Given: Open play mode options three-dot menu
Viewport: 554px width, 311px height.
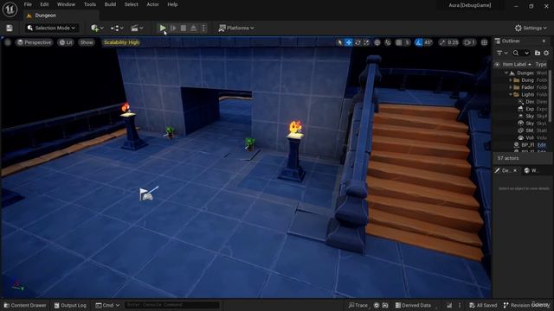Looking at the screenshot, I should [203, 28].
